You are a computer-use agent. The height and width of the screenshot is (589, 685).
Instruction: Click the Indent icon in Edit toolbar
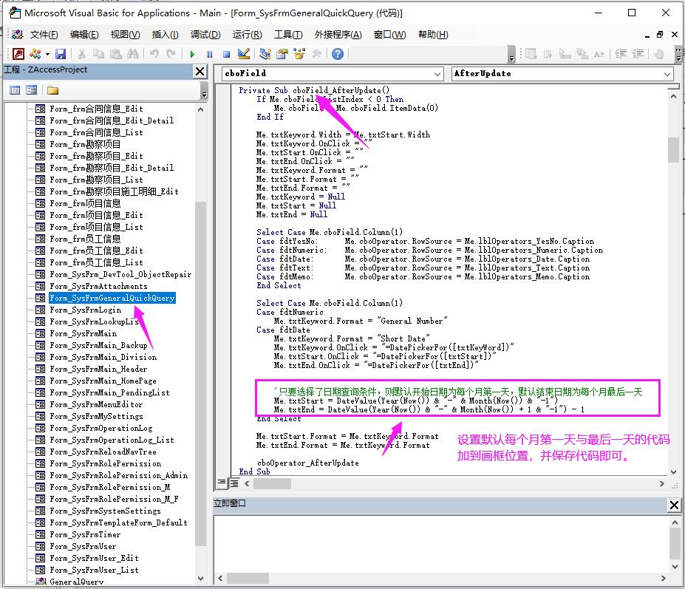pos(621,54)
